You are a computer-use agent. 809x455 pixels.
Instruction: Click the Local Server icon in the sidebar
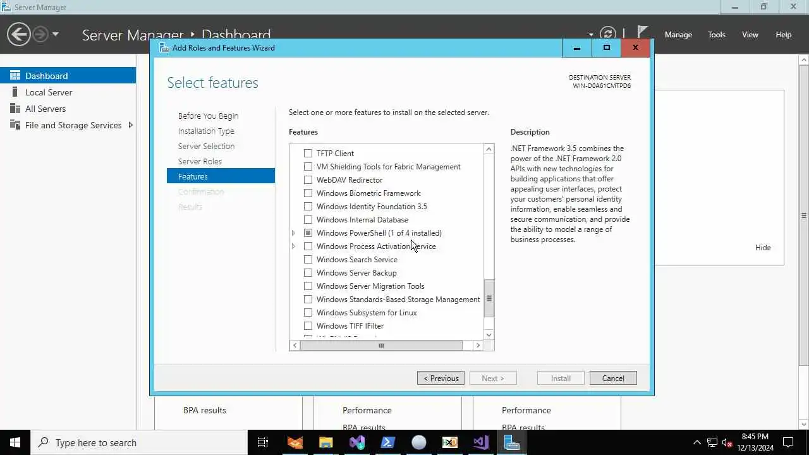[x=15, y=92]
